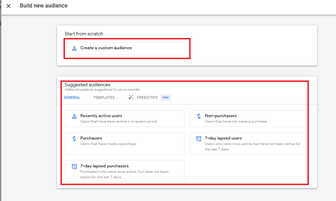Switch to the GENERAL tab
This screenshot has height=201, width=336.
(72, 97)
